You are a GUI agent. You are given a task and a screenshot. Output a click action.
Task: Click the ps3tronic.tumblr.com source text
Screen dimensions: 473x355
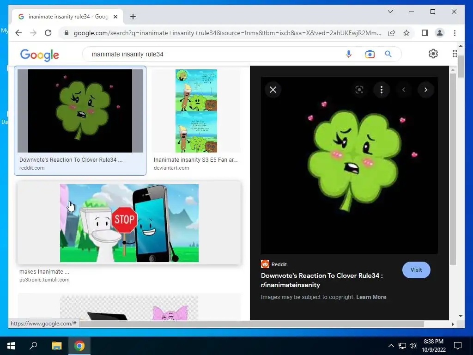point(44,280)
